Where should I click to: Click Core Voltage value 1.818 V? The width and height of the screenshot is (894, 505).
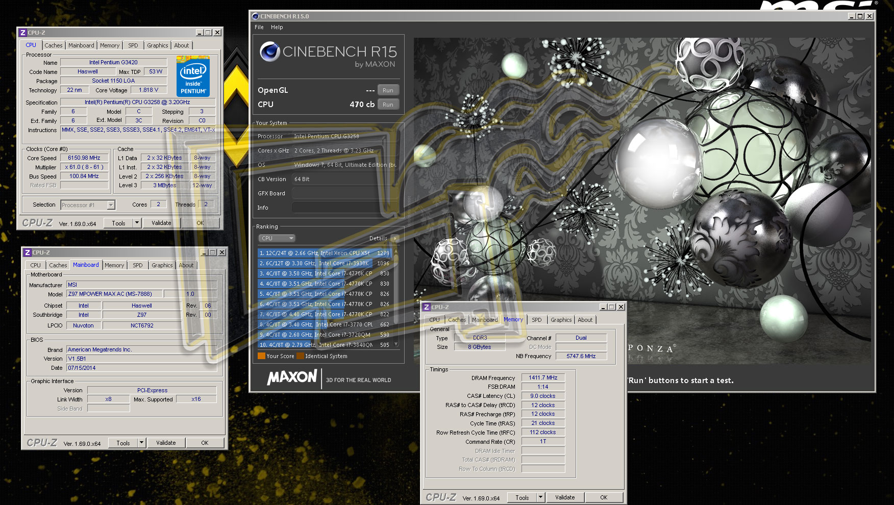148,90
